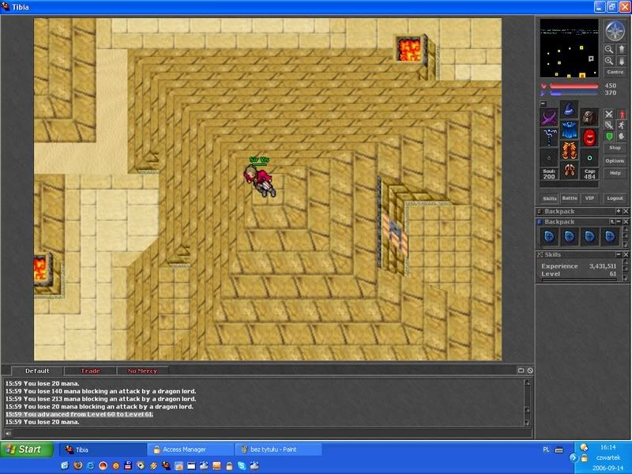Toggle secure mode hand icon
Image resolution: width=632 pixels, height=474 pixels.
tap(622, 136)
